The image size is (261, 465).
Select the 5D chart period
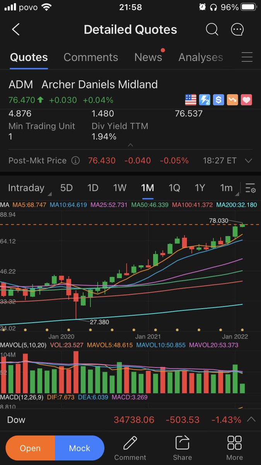67,188
